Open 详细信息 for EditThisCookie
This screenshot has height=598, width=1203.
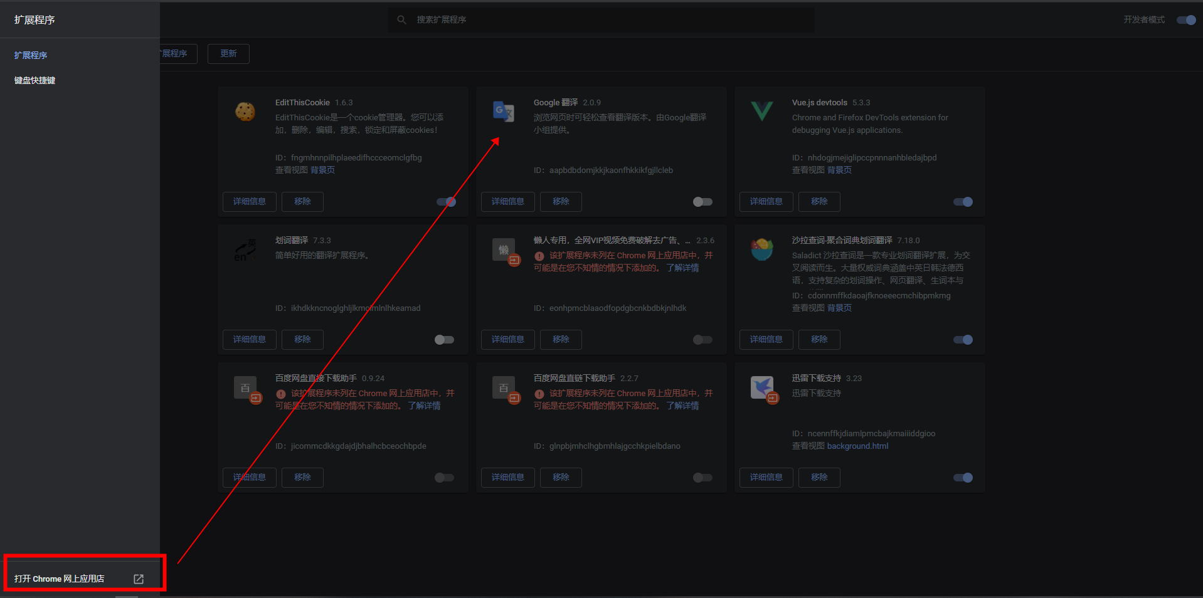(x=249, y=201)
